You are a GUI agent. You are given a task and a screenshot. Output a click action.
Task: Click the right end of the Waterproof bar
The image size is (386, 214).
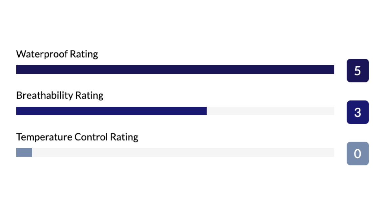pos(333,70)
